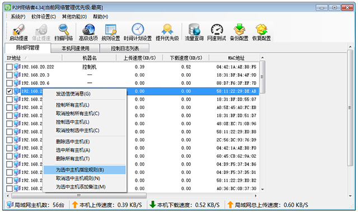Choose 为选中主机添加备注(M) menu entry

click(x=84, y=187)
